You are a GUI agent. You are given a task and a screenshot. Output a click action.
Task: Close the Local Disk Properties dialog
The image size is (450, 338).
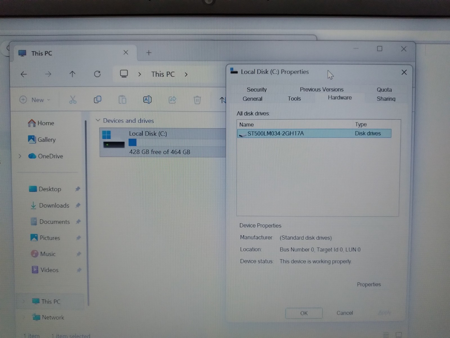click(404, 72)
